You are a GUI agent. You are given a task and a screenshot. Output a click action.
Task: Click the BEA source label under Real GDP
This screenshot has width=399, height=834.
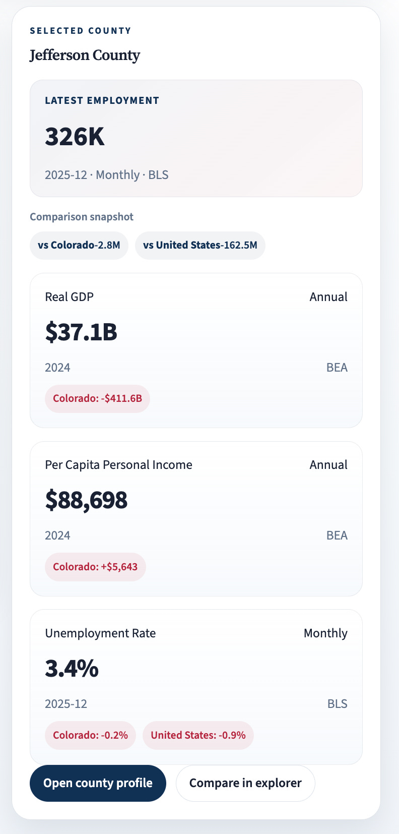[337, 368]
